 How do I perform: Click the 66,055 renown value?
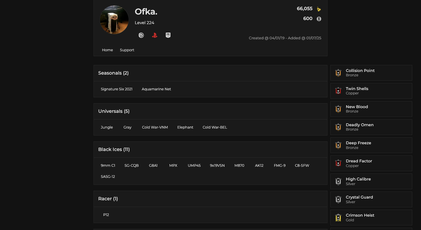pos(304,9)
